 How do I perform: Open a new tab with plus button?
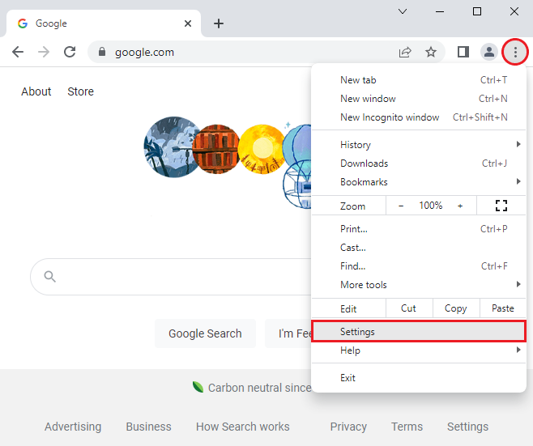pyautogui.click(x=219, y=23)
